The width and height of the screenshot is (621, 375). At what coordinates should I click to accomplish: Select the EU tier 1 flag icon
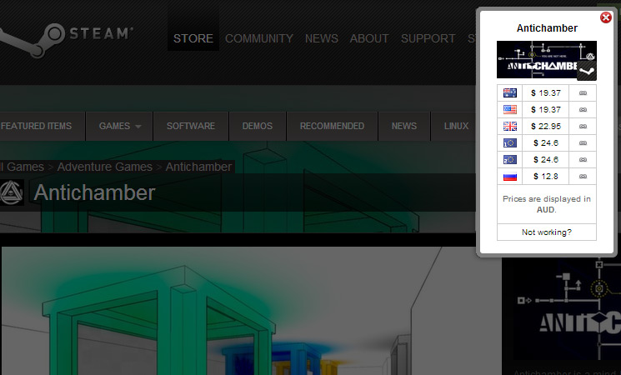tap(509, 143)
